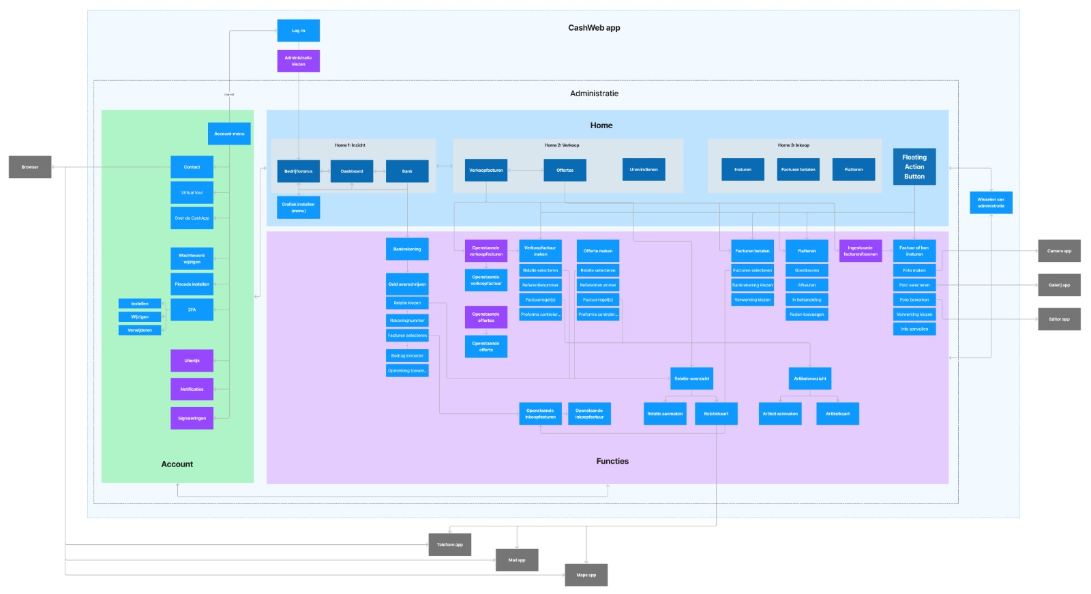Viewport: 1091px width, 594px height.
Task: Click the gray Camera app box
Action: click(1060, 251)
